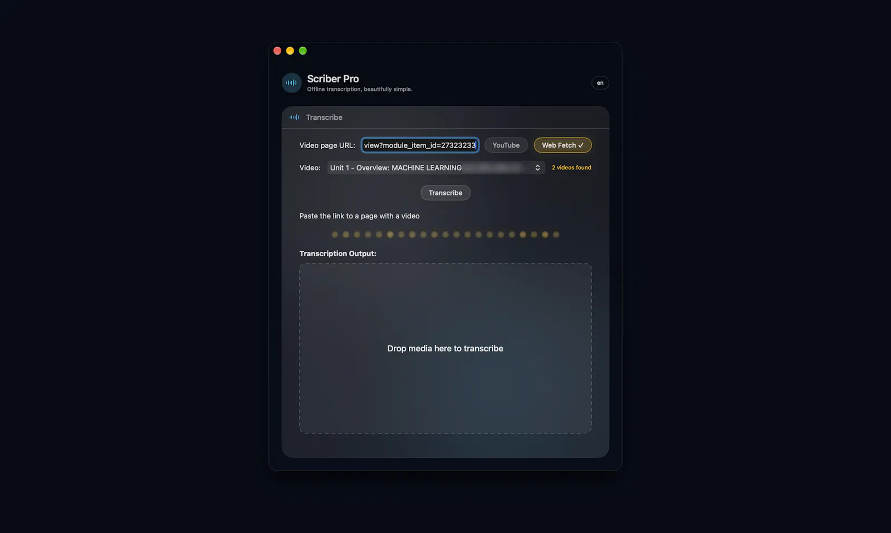Screen dimensions: 891x533
Task: Select the Transcribe panel header tab
Action: click(324, 118)
